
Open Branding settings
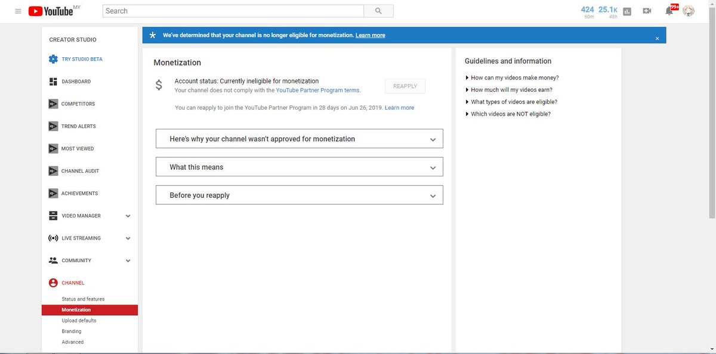pos(72,331)
